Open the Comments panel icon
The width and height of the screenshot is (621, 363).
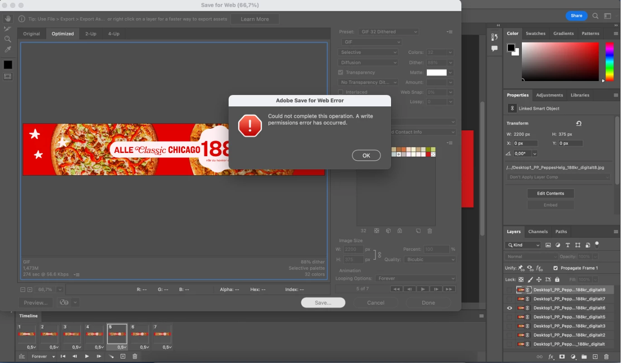[494, 48]
